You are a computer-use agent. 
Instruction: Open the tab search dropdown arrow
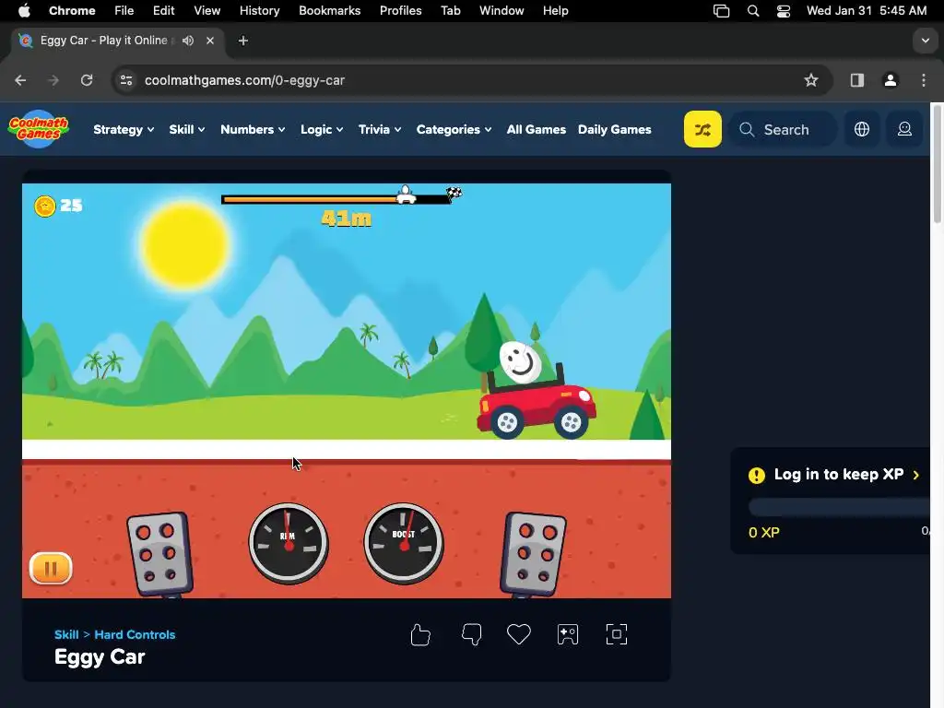click(x=925, y=41)
